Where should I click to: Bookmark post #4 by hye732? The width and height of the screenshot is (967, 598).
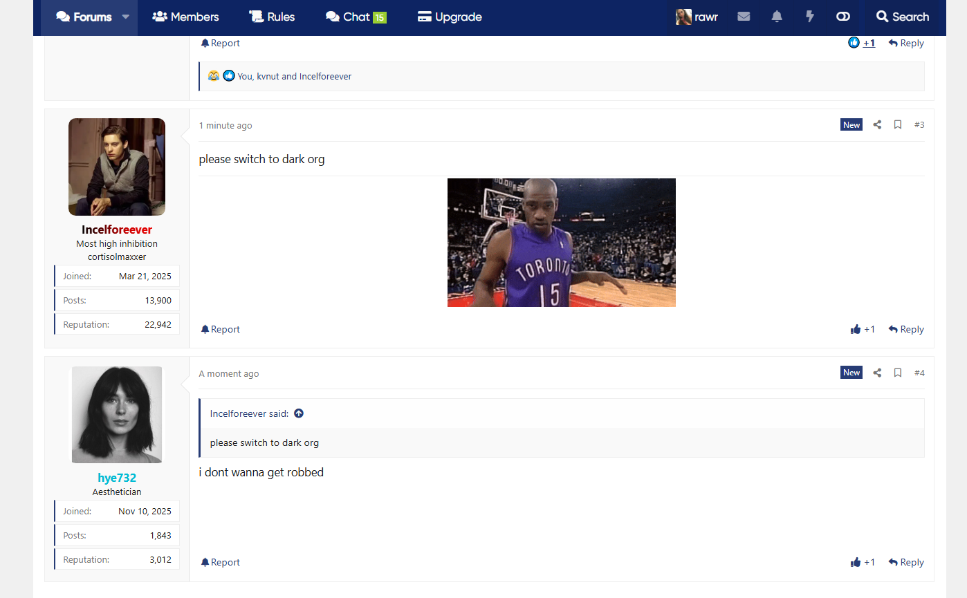(898, 373)
